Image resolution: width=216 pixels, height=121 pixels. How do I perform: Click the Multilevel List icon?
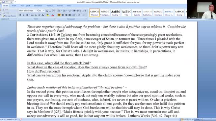pos(70,11)
